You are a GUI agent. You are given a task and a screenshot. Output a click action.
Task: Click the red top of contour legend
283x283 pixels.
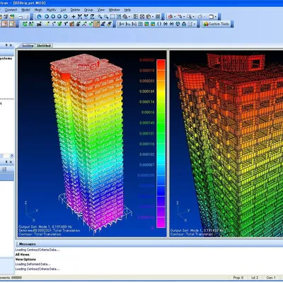pyautogui.click(x=161, y=64)
